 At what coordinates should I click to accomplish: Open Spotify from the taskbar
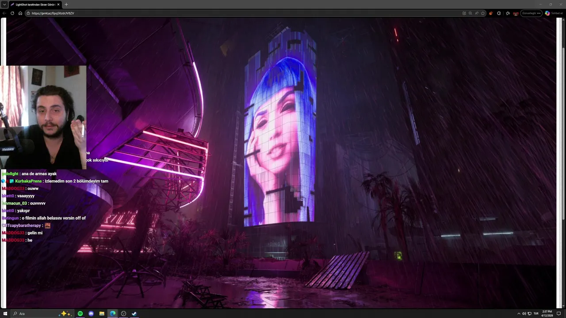click(80, 314)
